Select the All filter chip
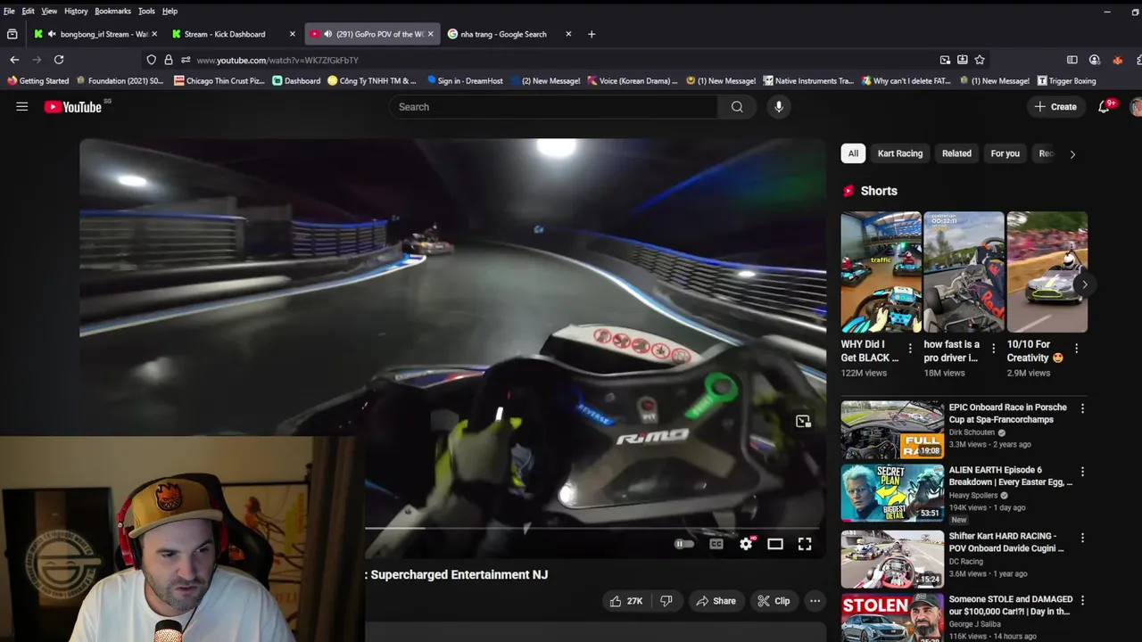Image resolution: width=1142 pixels, height=642 pixels. tap(853, 153)
